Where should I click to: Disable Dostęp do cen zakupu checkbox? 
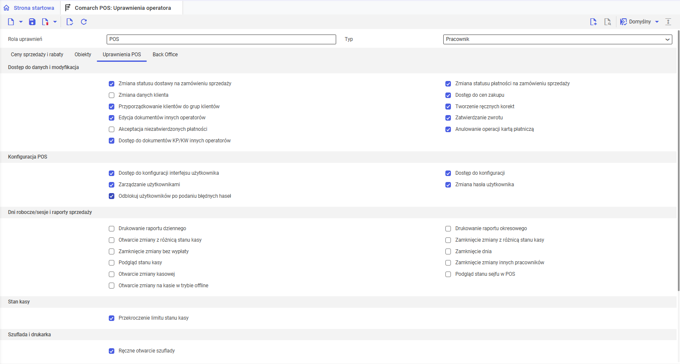point(448,95)
